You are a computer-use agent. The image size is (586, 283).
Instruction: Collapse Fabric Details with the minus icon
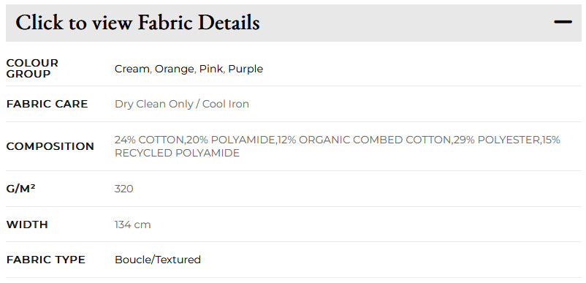[x=563, y=22]
